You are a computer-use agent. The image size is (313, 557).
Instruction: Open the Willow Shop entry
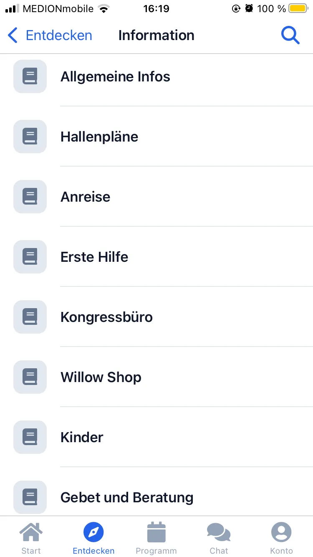point(101,377)
